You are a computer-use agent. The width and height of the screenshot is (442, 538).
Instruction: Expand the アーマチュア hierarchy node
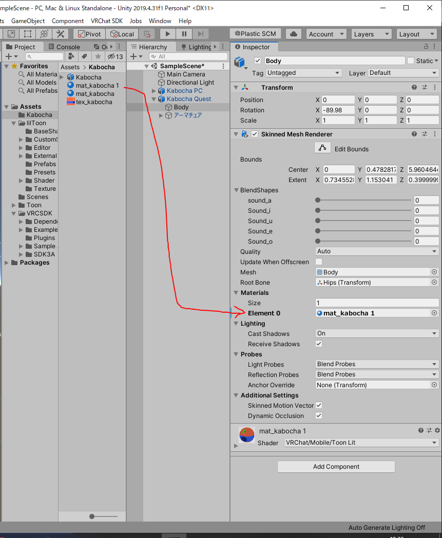tap(161, 115)
